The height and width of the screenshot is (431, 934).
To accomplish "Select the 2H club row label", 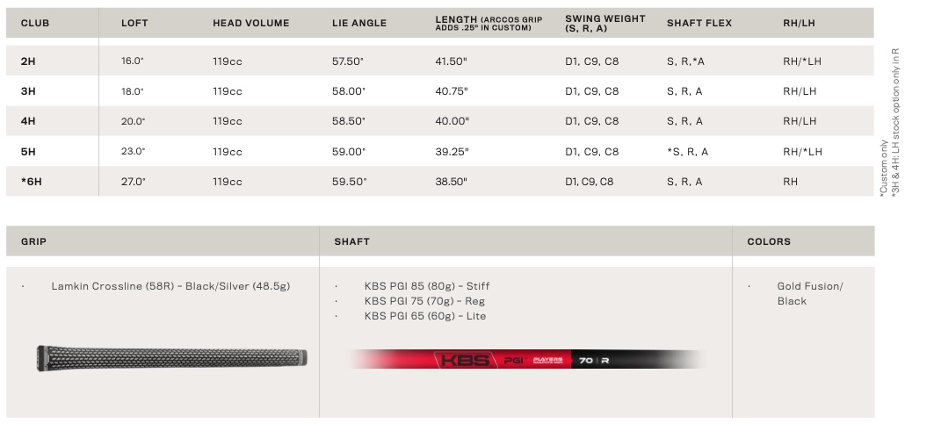I will click(28, 61).
